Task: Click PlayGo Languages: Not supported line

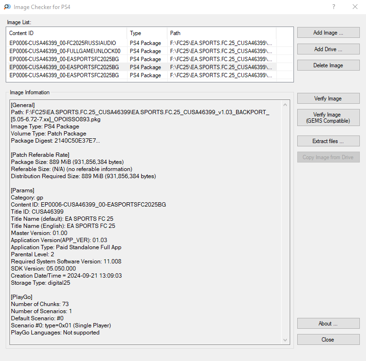Action: pos(55,333)
